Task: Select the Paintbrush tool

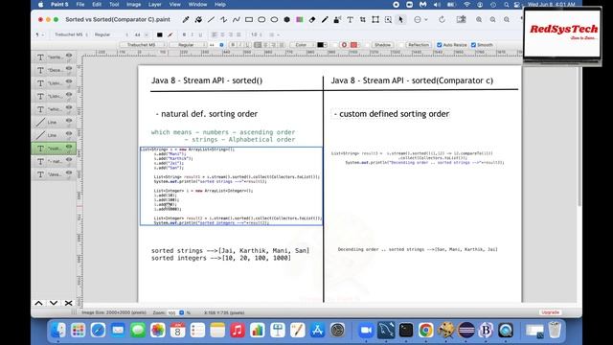Action: click(325, 19)
